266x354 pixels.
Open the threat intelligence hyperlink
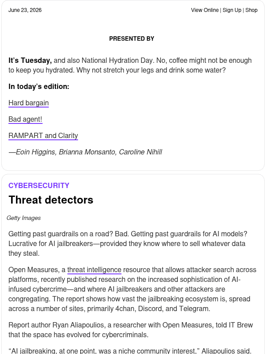click(x=94, y=270)
